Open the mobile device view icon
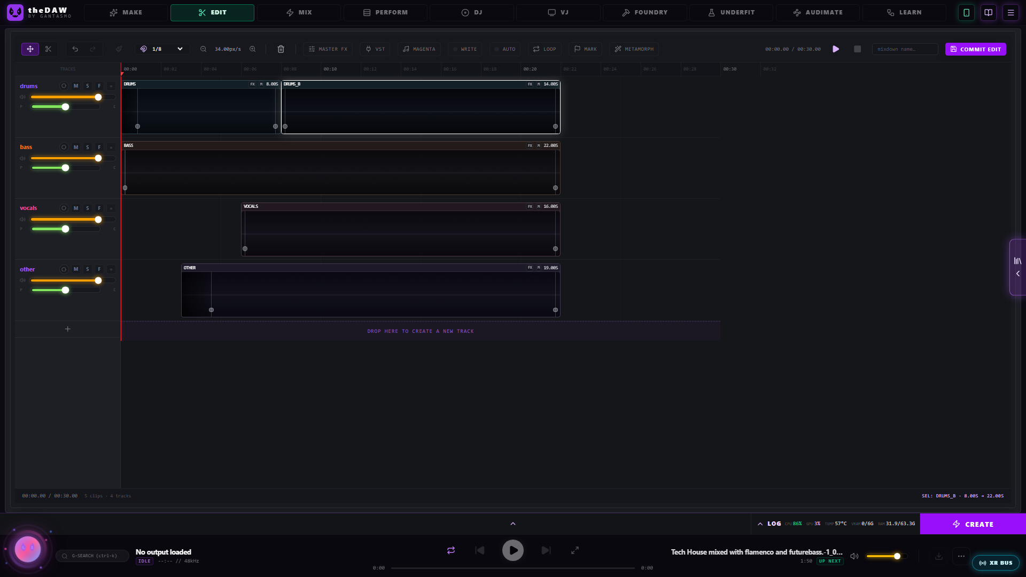This screenshot has width=1026, height=577. tap(966, 12)
